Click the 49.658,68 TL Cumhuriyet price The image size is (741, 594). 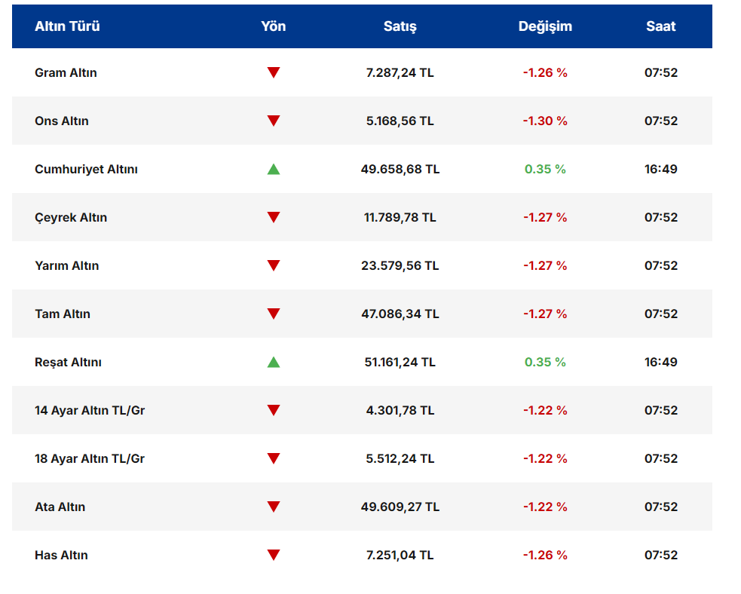point(400,169)
